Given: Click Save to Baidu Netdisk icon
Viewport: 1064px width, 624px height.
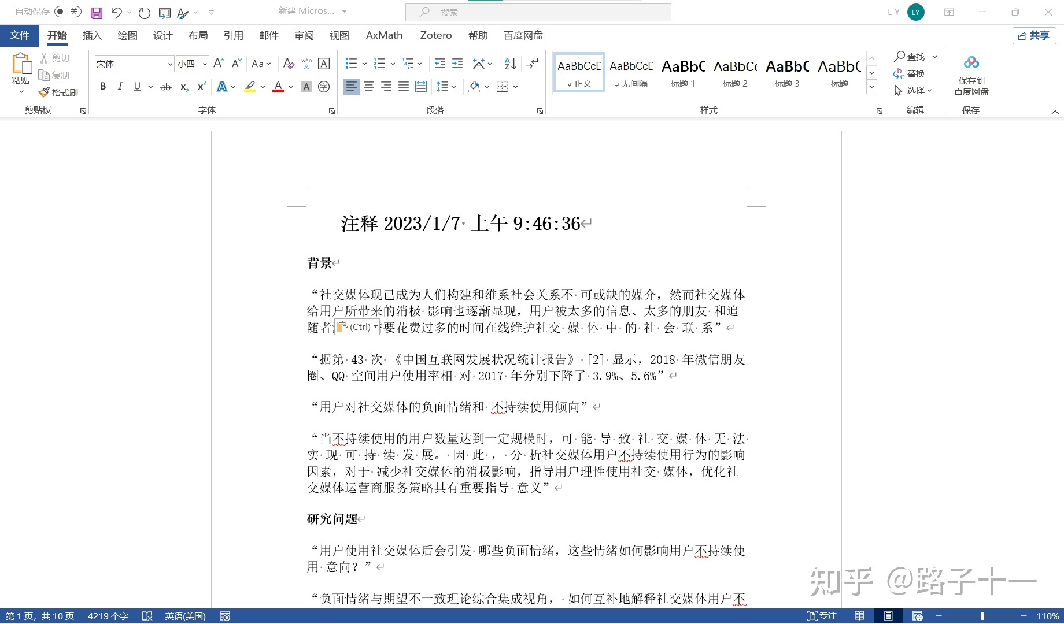Looking at the screenshot, I should [971, 62].
